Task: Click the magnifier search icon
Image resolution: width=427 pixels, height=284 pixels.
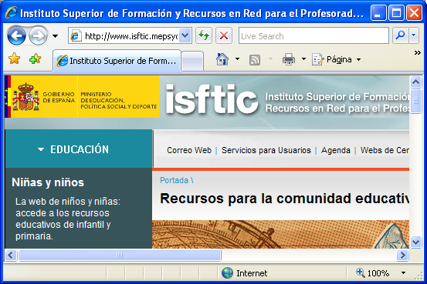Action: tap(400, 35)
